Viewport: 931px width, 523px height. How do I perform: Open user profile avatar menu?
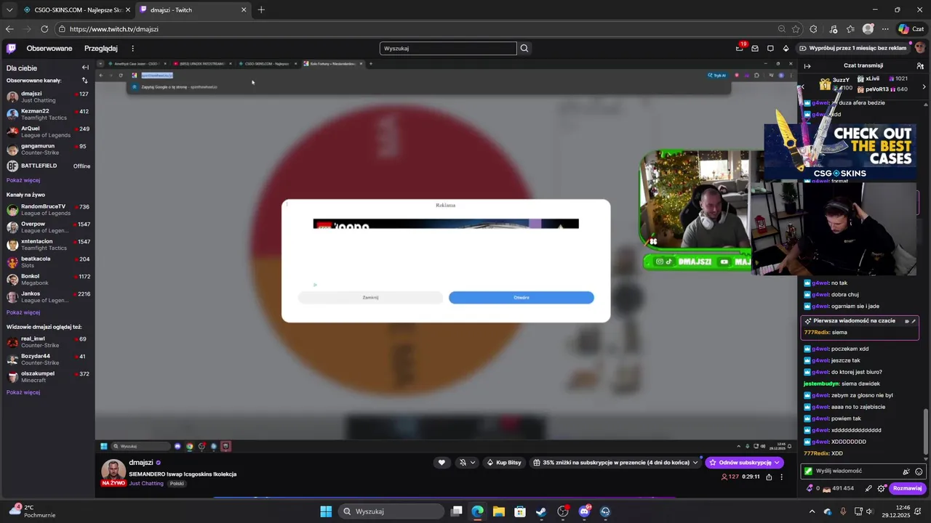point(920,48)
